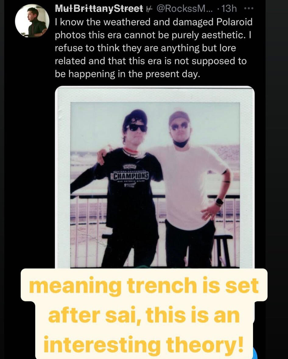Tap the partial blue circle under the caption
Screen dimensions: 288x359
(x=256, y=353)
